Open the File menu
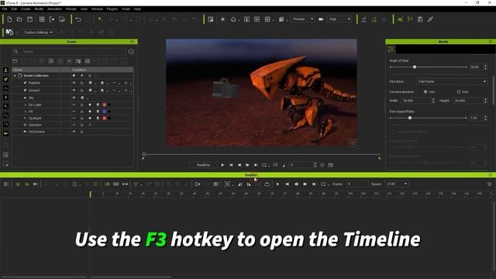 pos(5,9)
